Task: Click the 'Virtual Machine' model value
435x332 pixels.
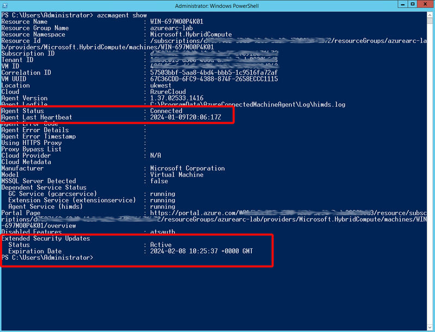Action: (177, 174)
